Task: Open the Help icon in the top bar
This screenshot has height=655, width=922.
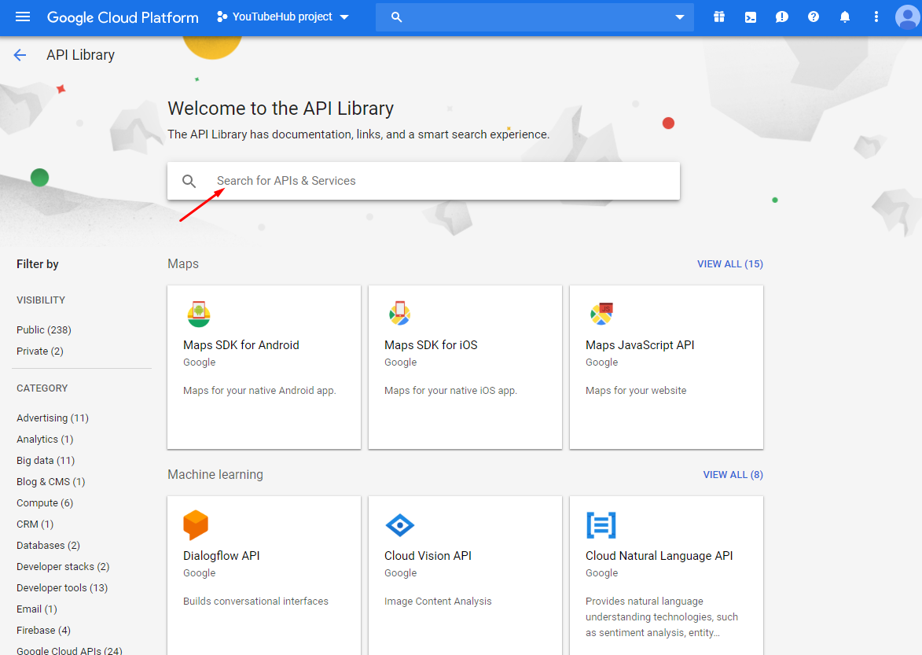Action: click(814, 17)
